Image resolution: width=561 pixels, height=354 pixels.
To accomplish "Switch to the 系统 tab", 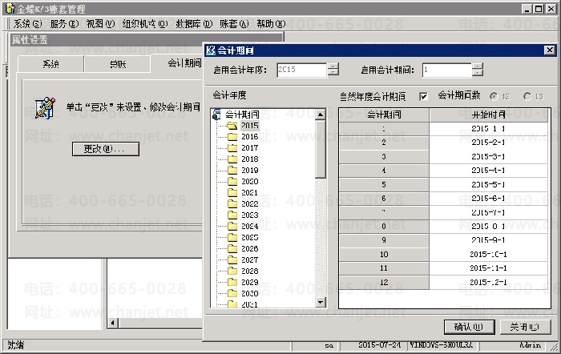I will (50, 63).
